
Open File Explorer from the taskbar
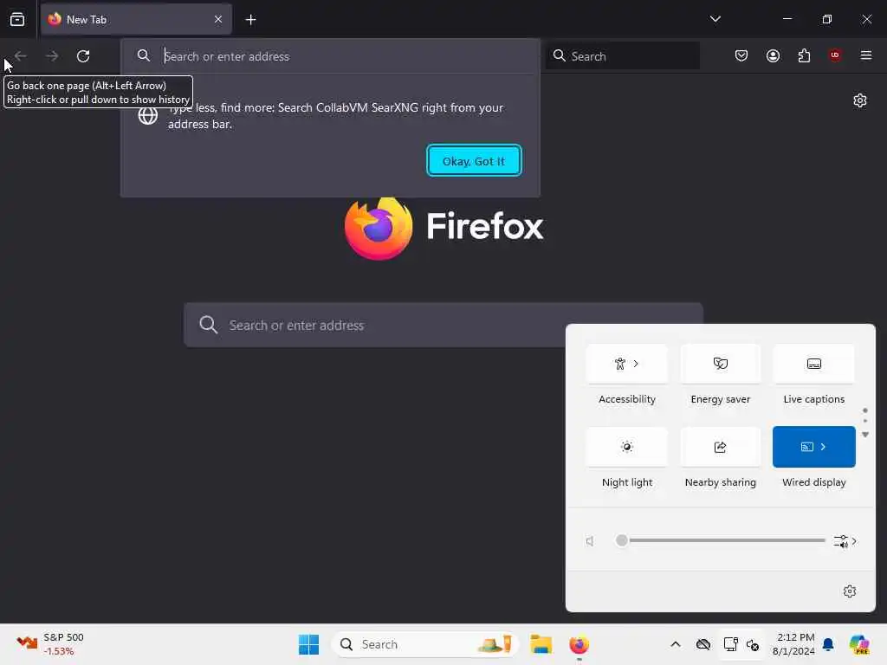(541, 644)
